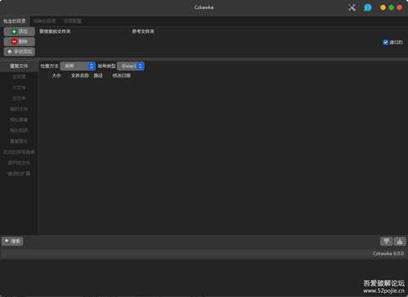This screenshot has height=297, width=408.
Task: Open the 检查方法 check method dropdown
Action: (78, 66)
